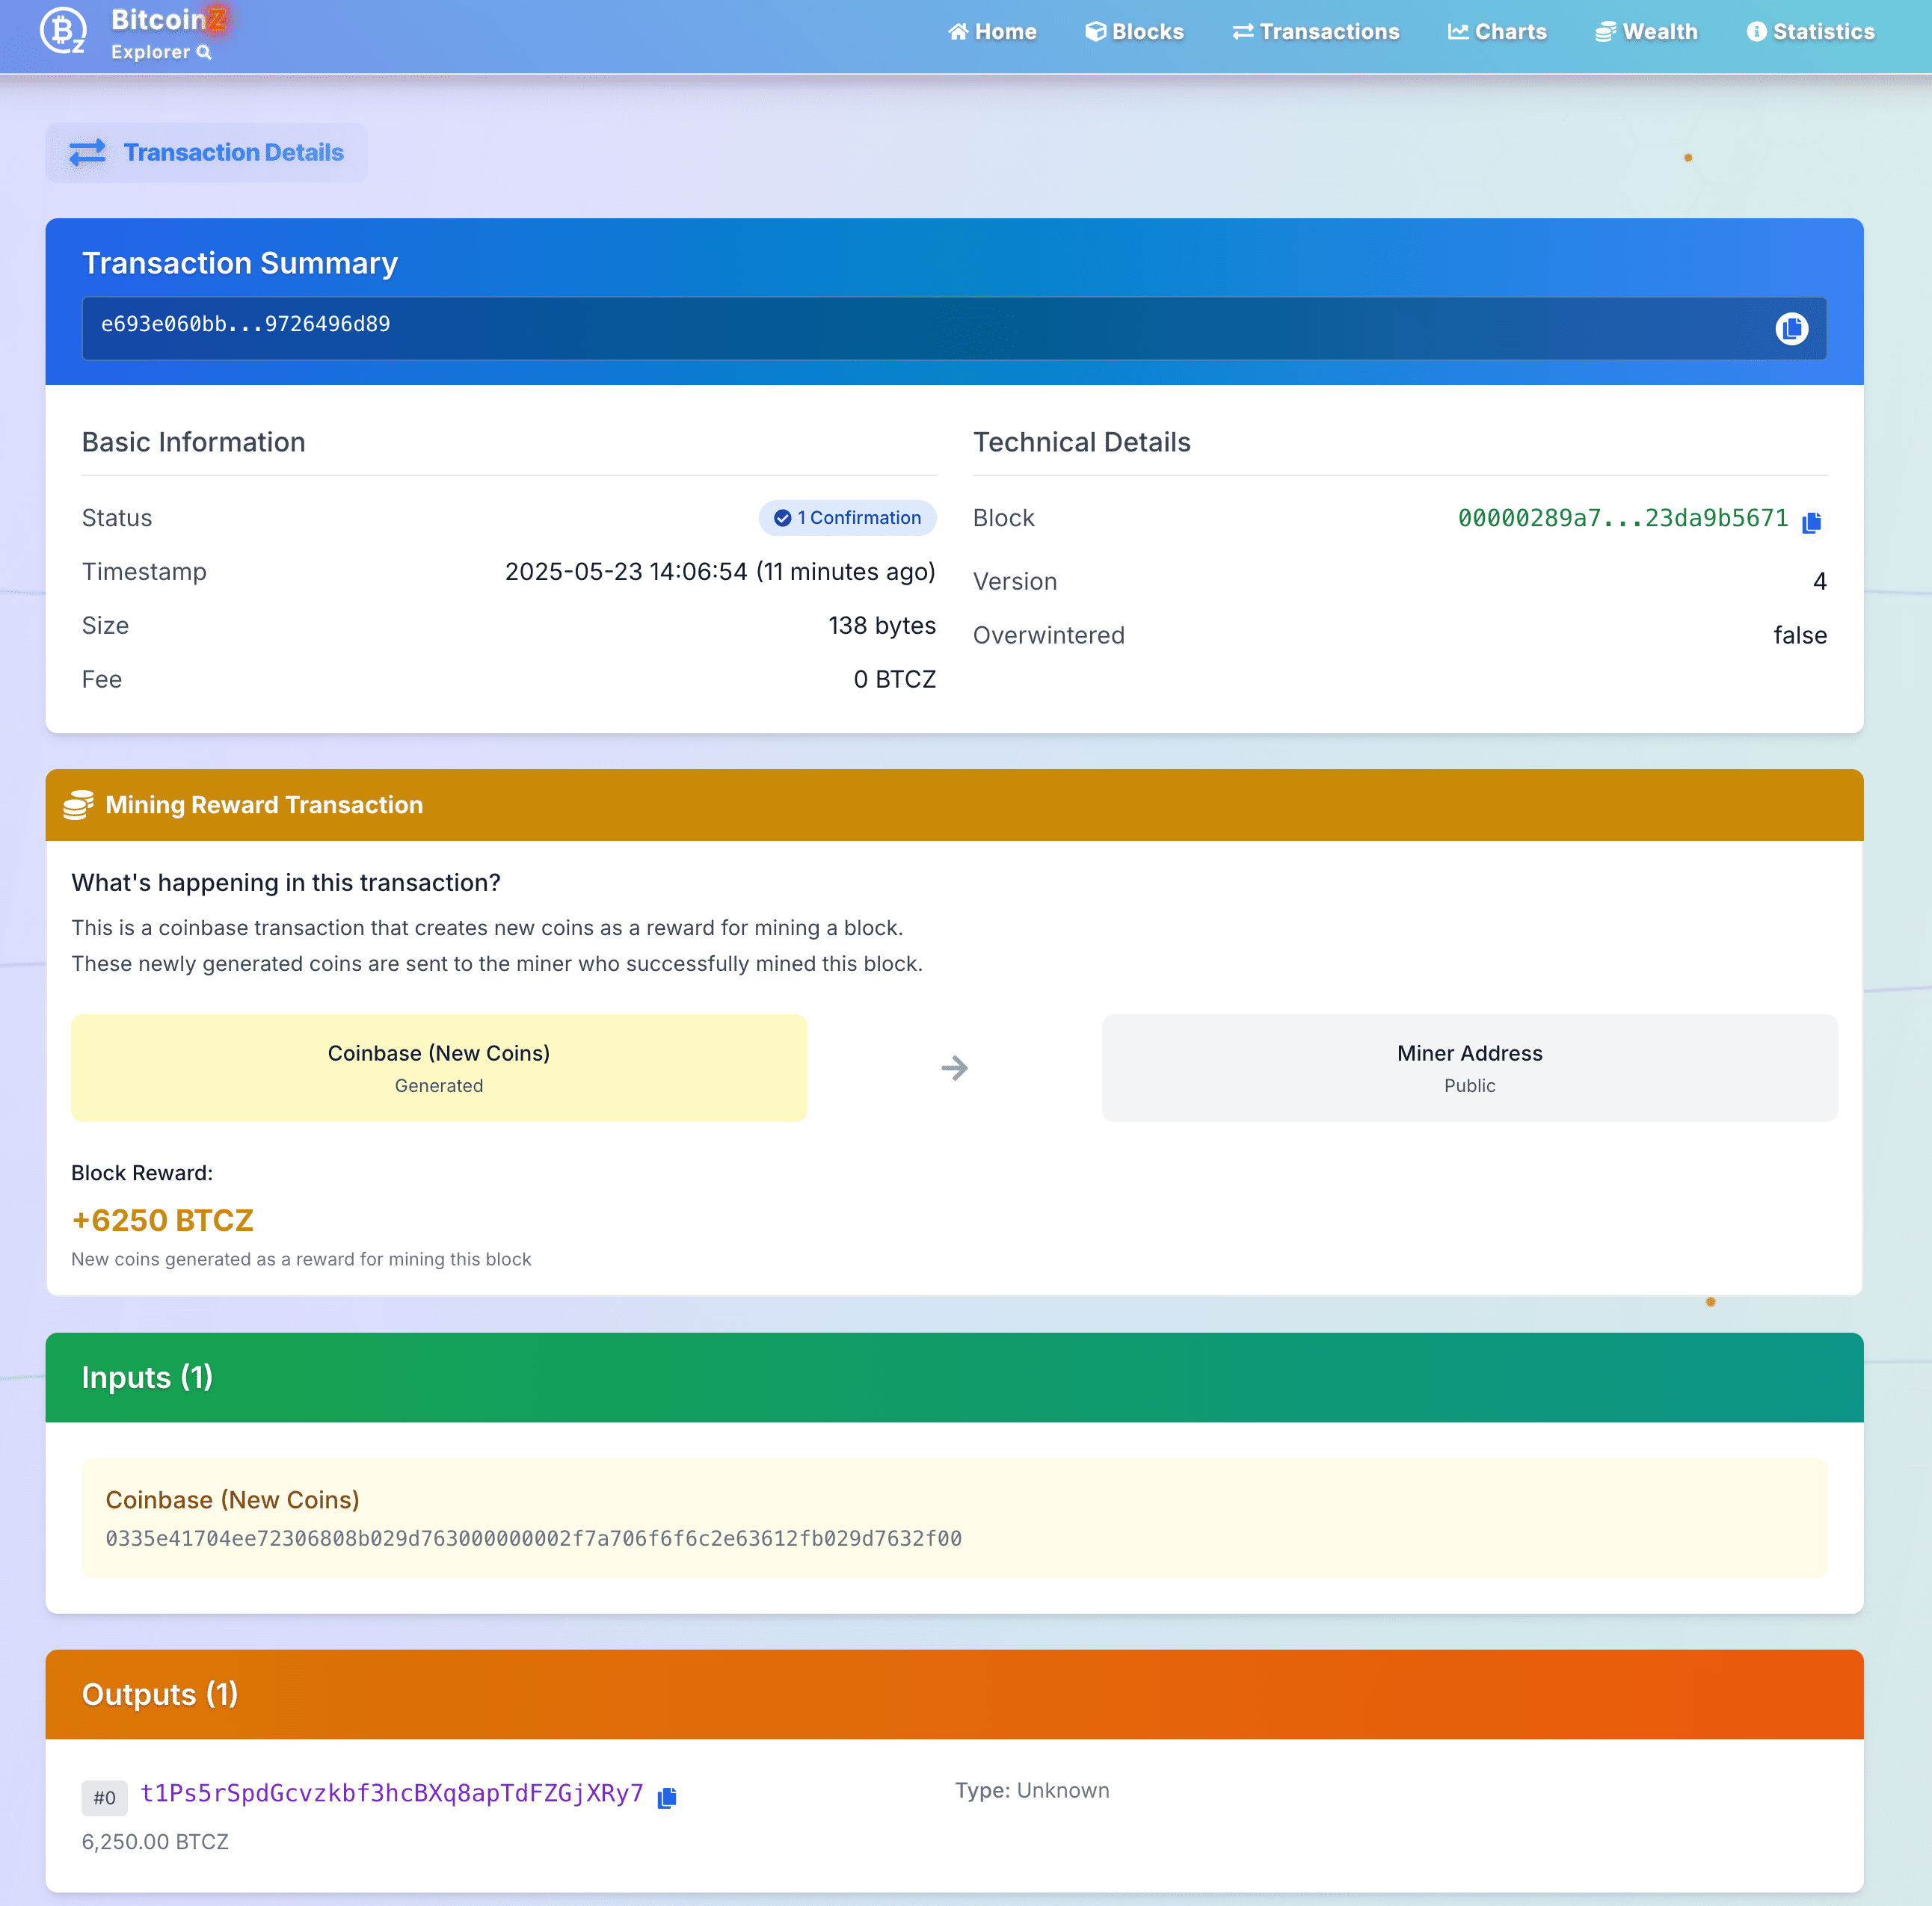
Task: Click the 138 bytes size value
Action: pos(882,626)
